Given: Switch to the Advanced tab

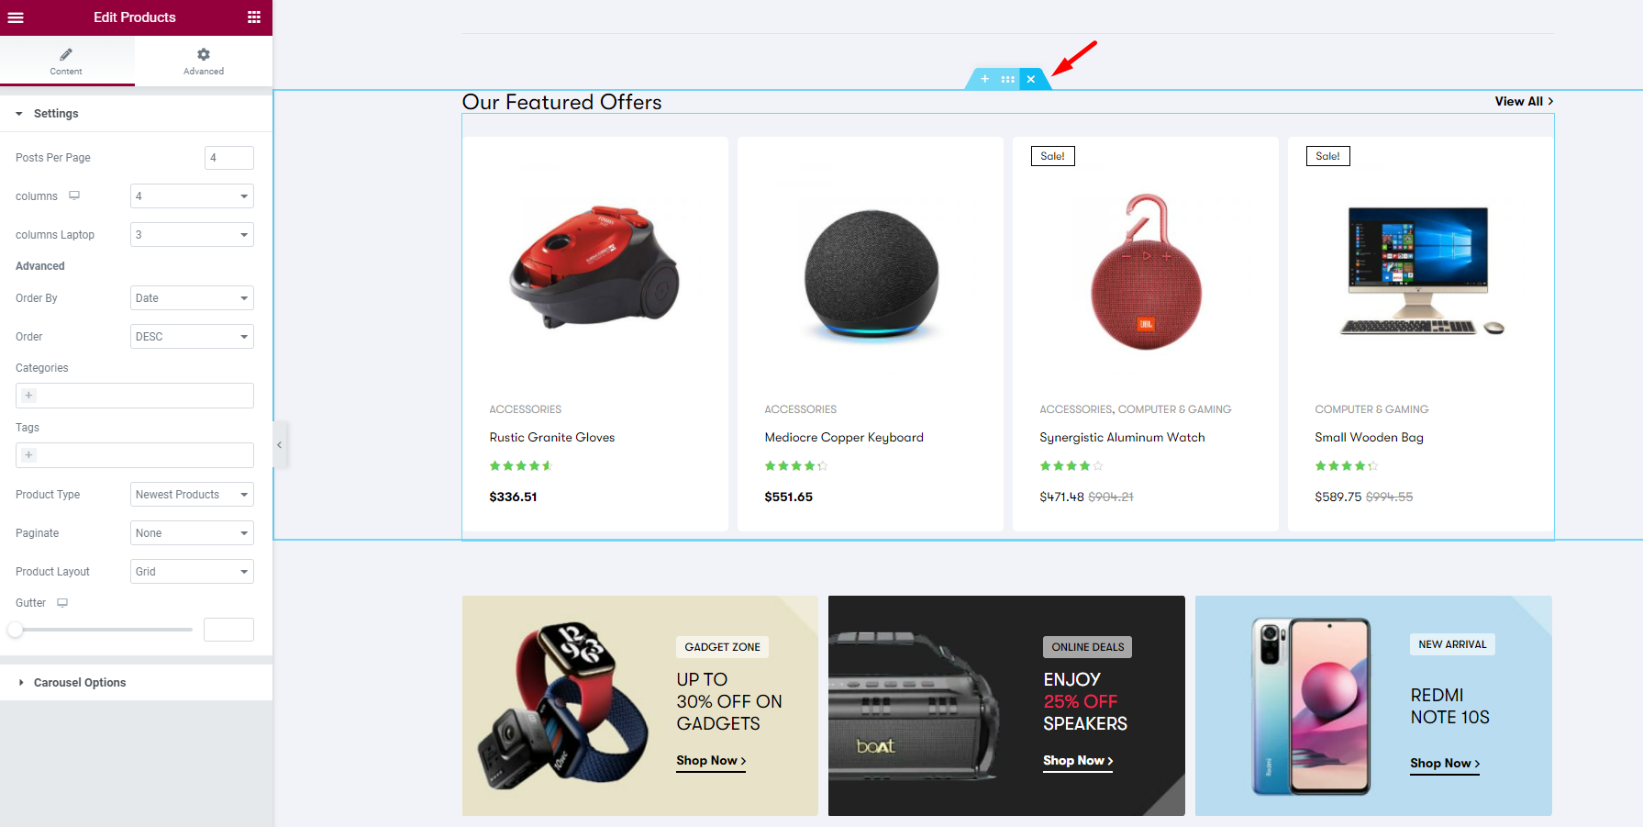Looking at the screenshot, I should coord(204,61).
